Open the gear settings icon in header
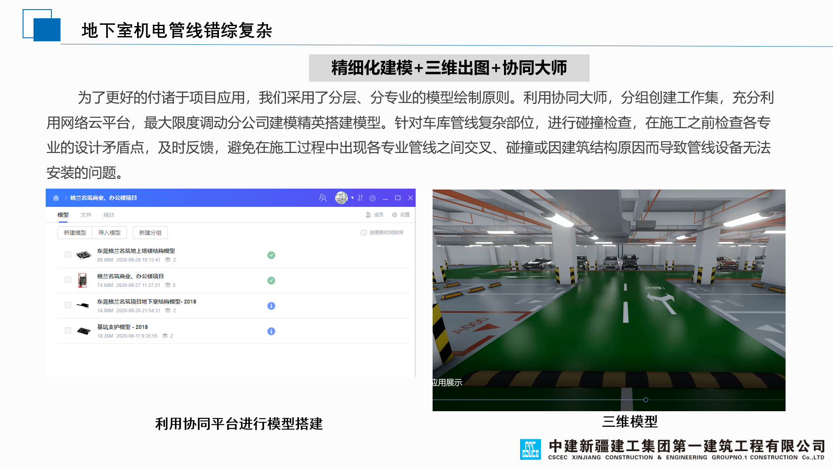833x469 pixels. click(x=373, y=198)
